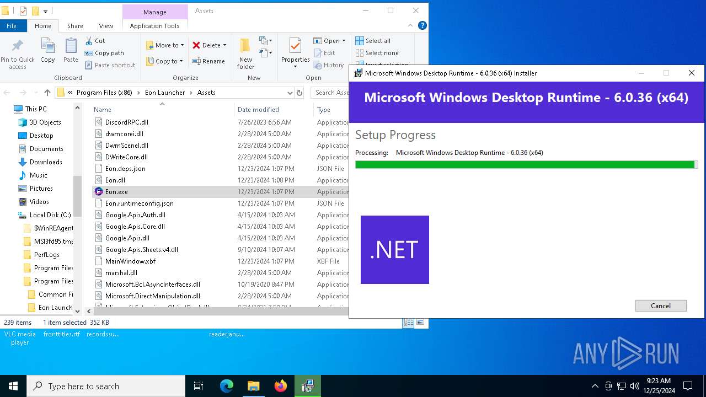
Task: Click the Paste icon in the ribbon
Action: point(71,46)
